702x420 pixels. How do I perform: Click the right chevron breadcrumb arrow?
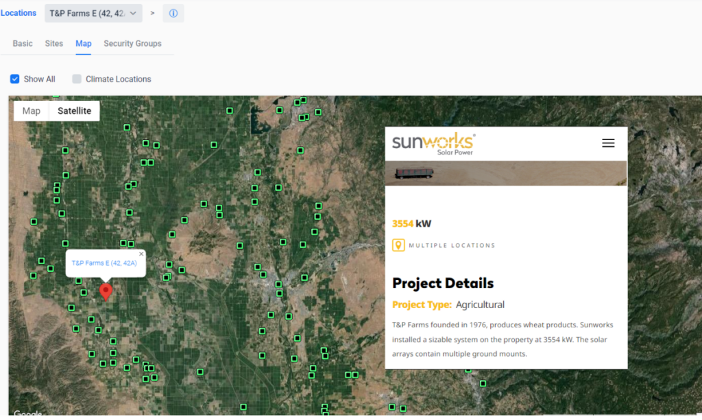tap(152, 13)
